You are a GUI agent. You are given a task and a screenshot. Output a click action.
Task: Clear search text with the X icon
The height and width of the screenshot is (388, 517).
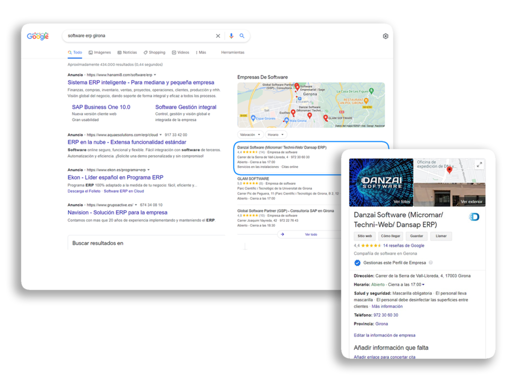218,36
